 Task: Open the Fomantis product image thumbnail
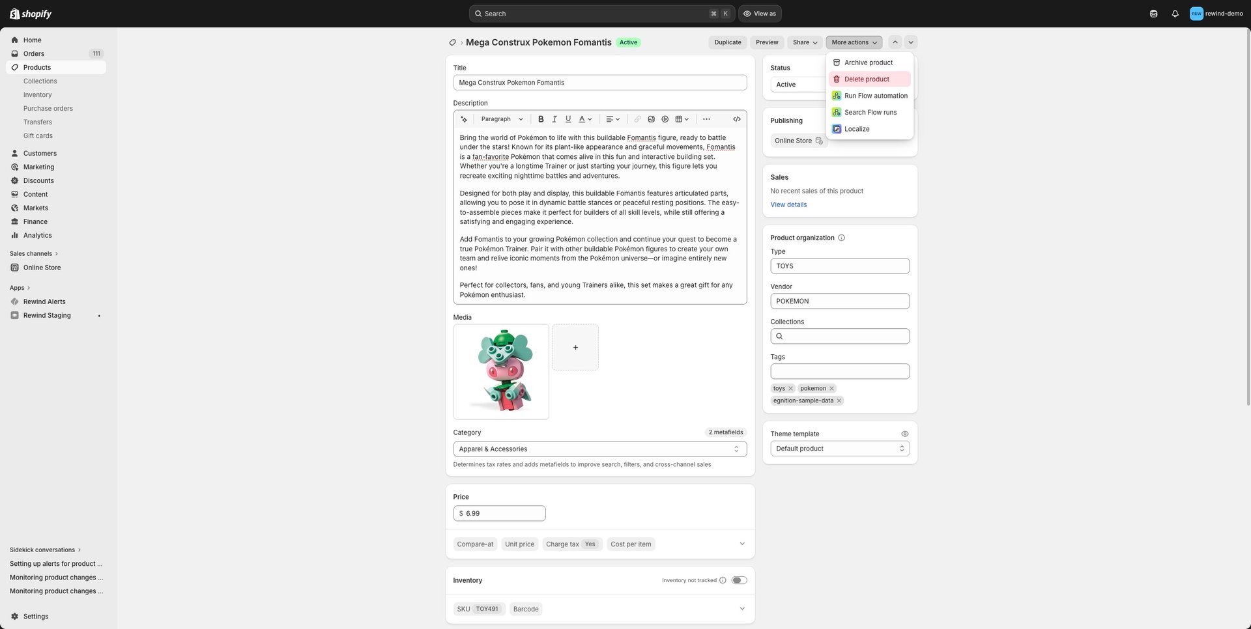click(x=501, y=372)
